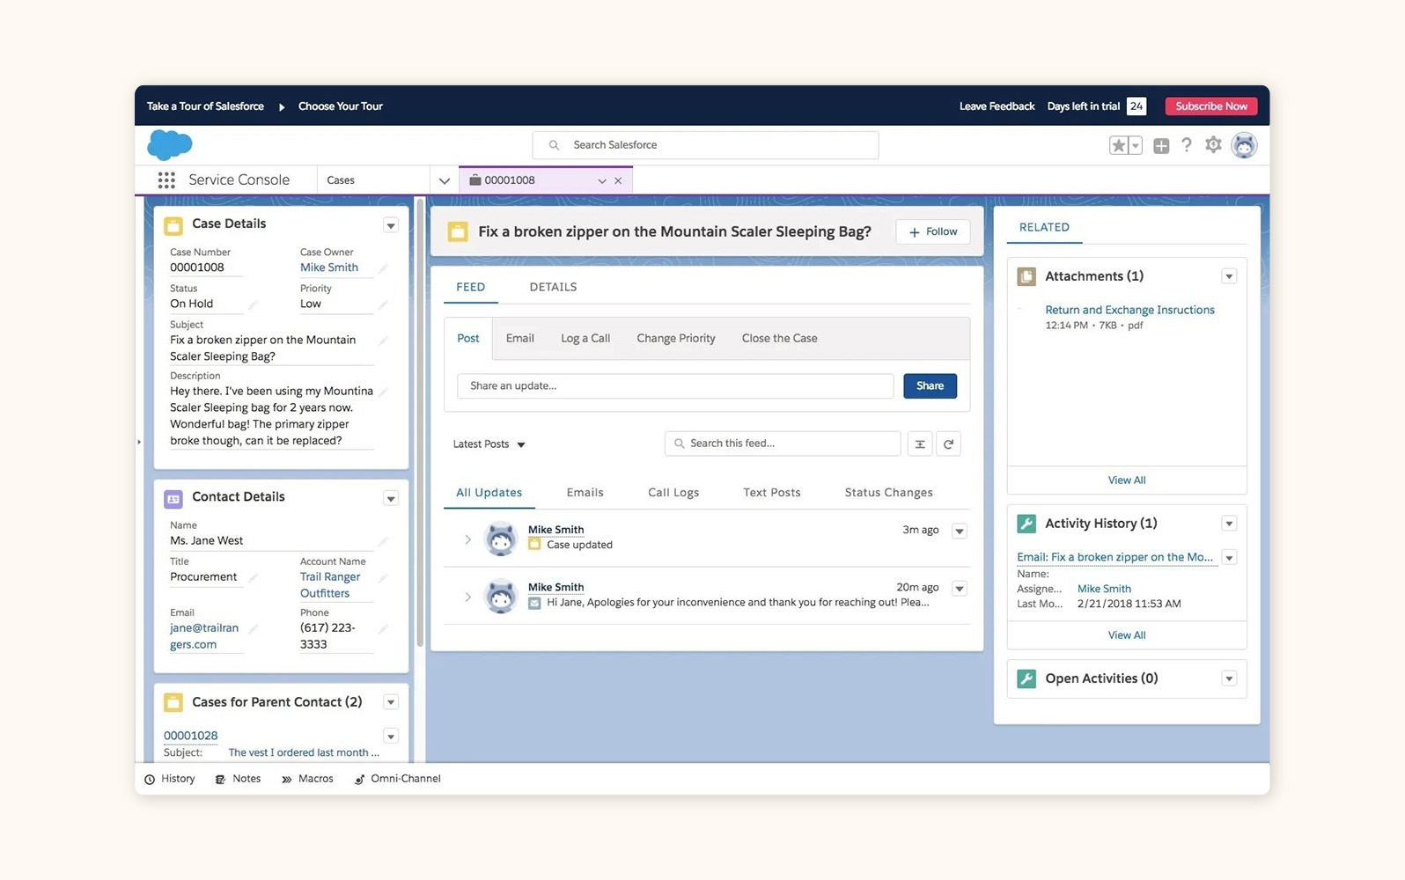The height and width of the screenshot is (880, 1405).
Task: Select the Post action tab
Action: click(468, 338)
